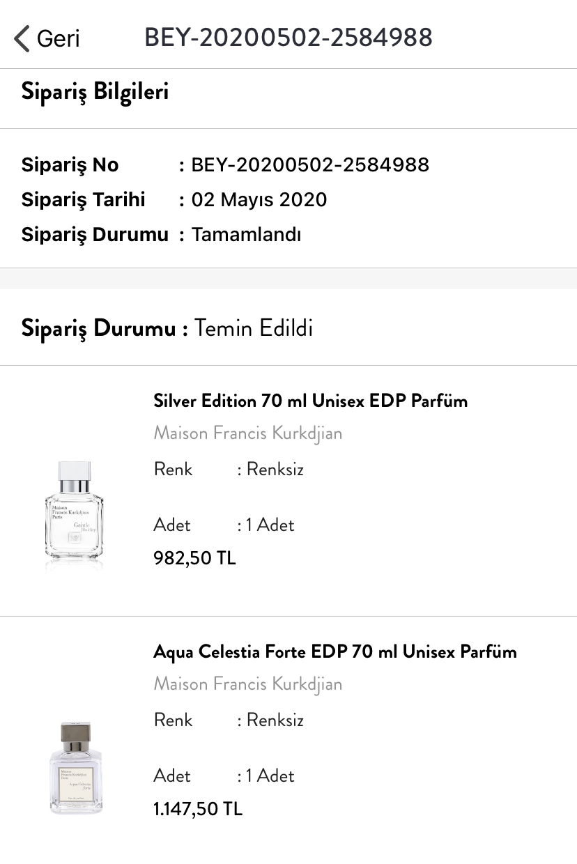The image size is (577, 864).
Task: Select the Temin Edildi status text
Action: 254,327
